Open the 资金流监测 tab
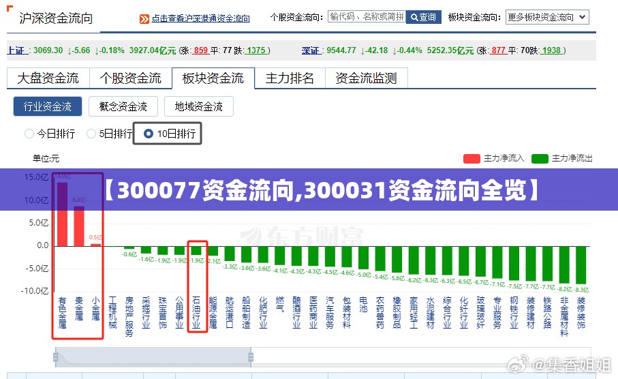 tap(366, 78)
